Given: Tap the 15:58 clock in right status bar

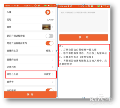Looking at the screenshot, I should coord(61,6).
